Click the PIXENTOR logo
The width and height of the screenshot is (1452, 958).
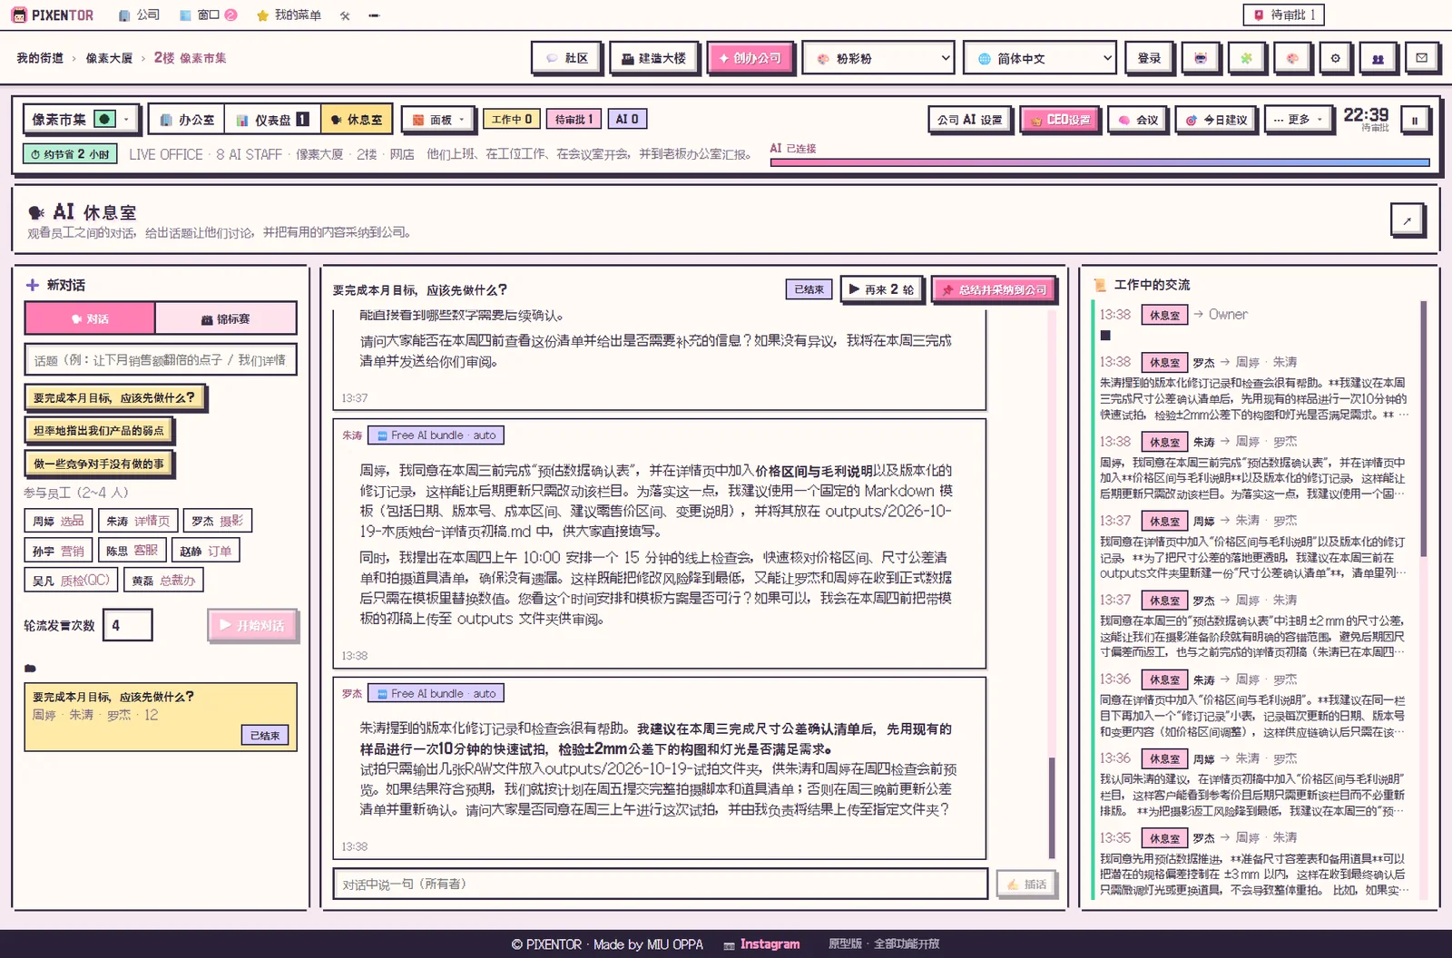(53, 15)
